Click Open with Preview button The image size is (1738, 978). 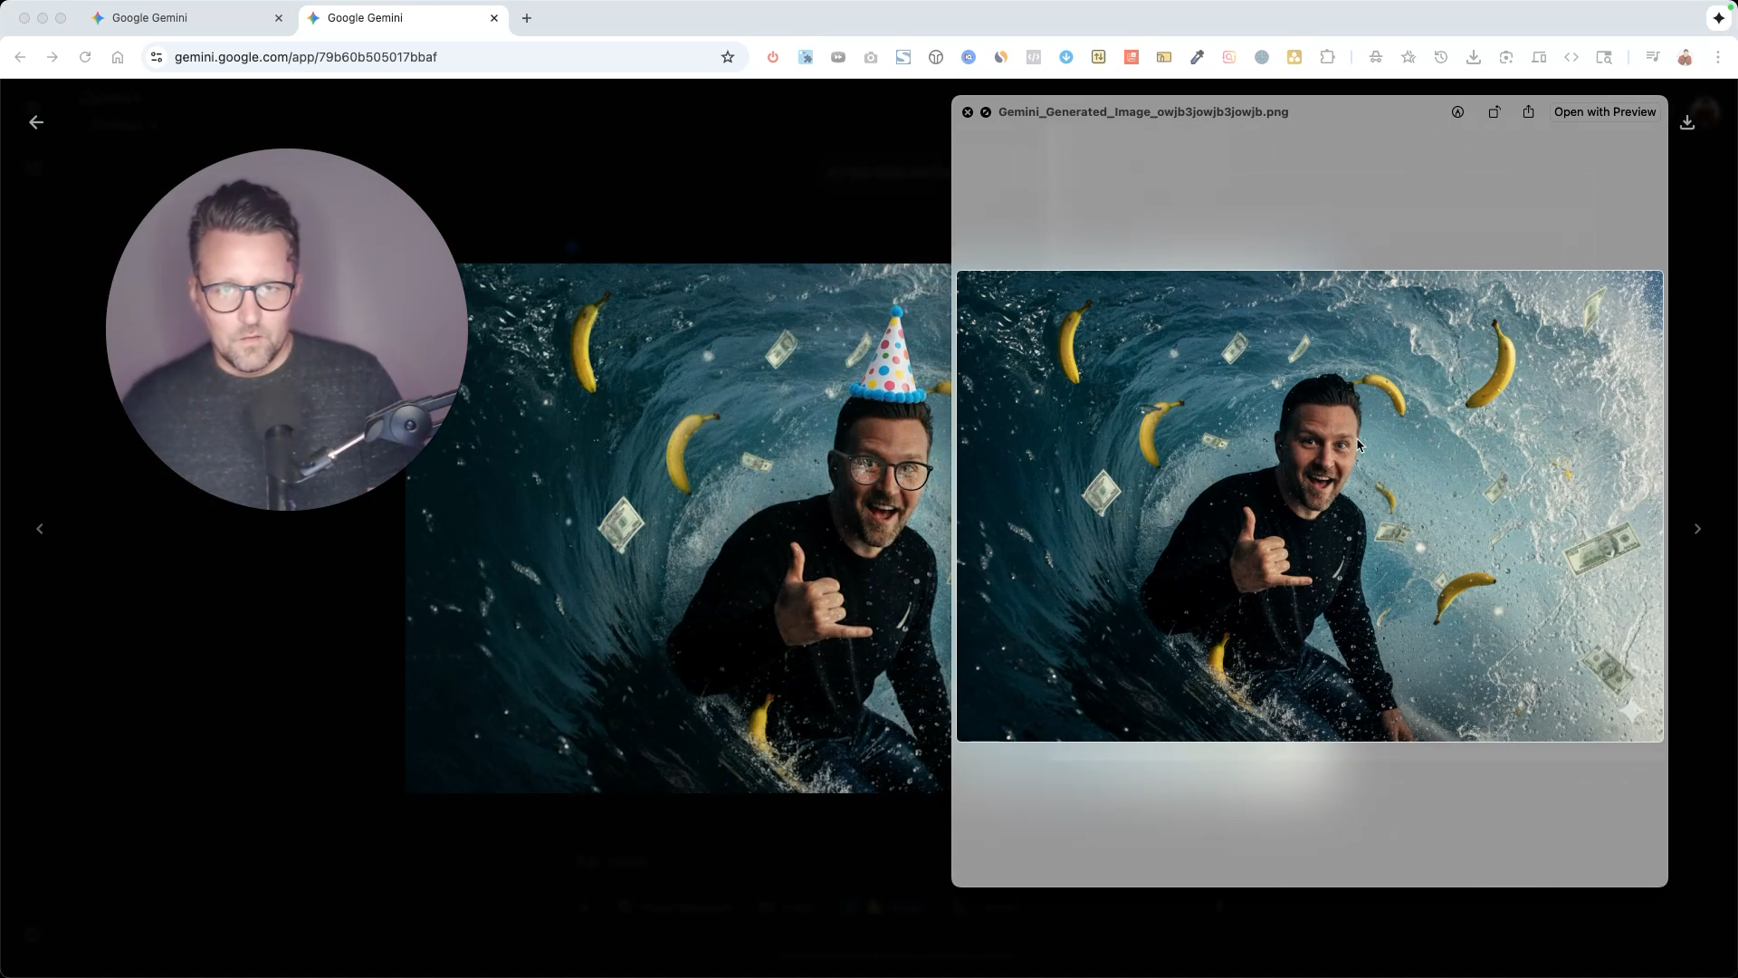click(1604, 112)
